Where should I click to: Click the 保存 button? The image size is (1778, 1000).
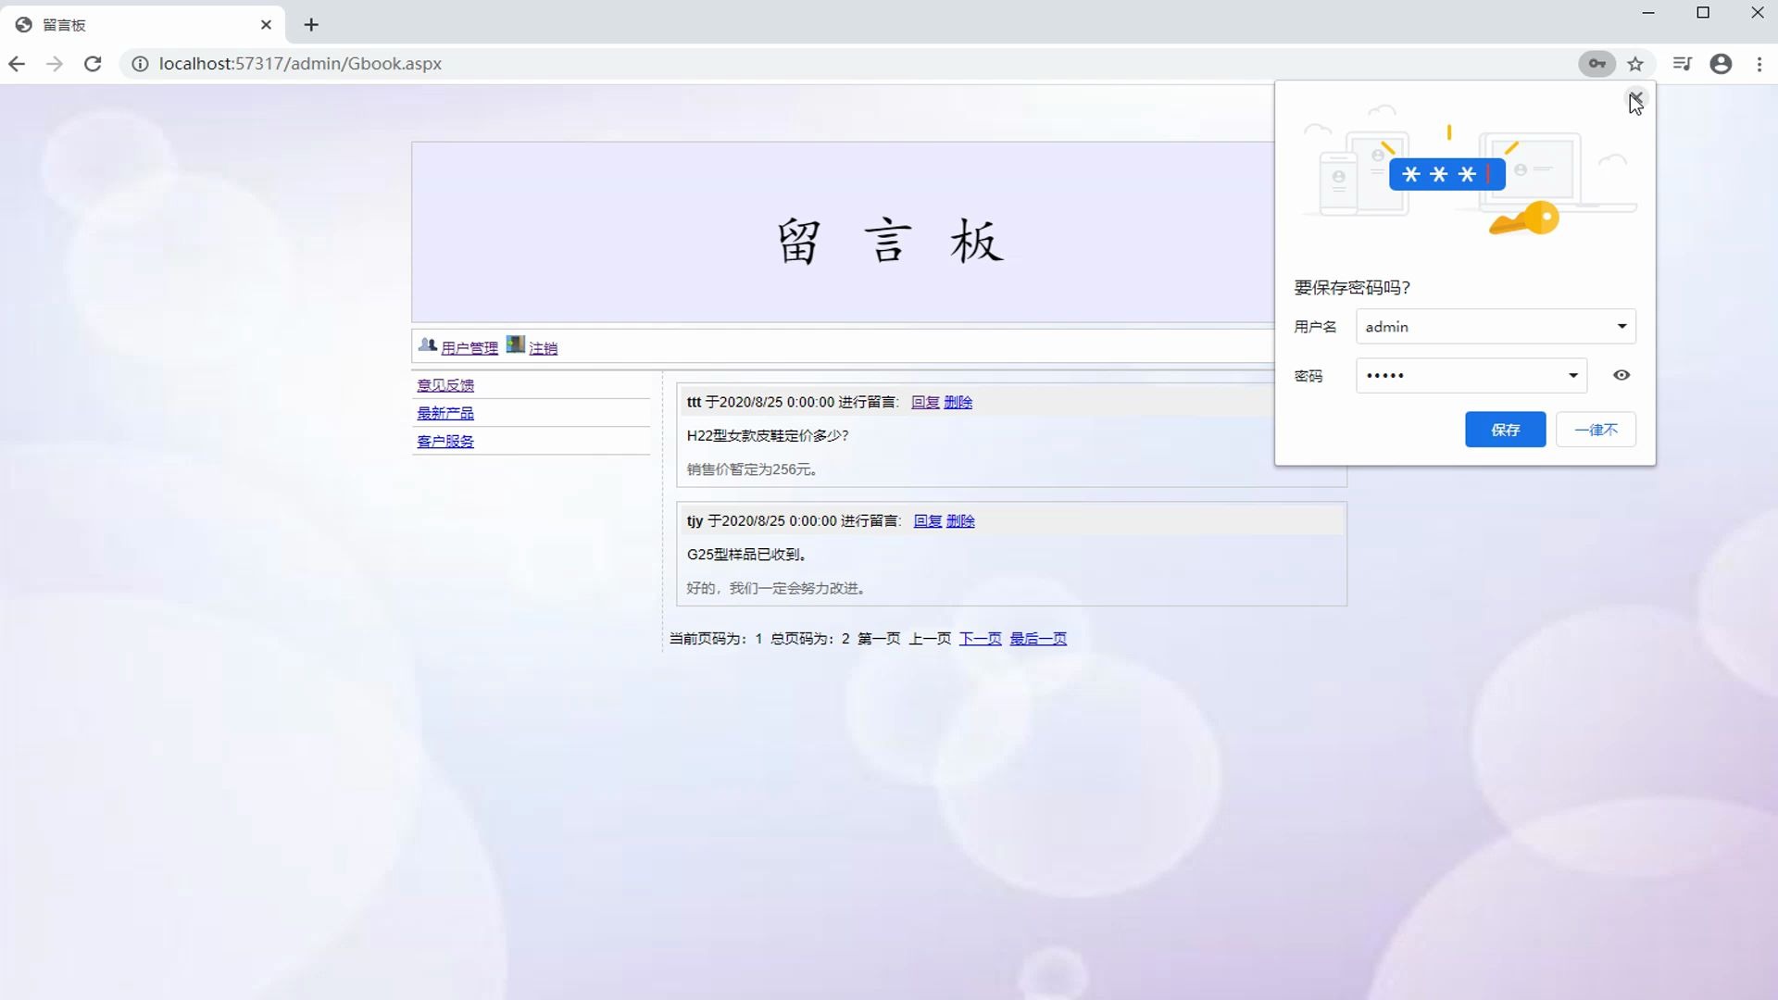point(1505,430)
